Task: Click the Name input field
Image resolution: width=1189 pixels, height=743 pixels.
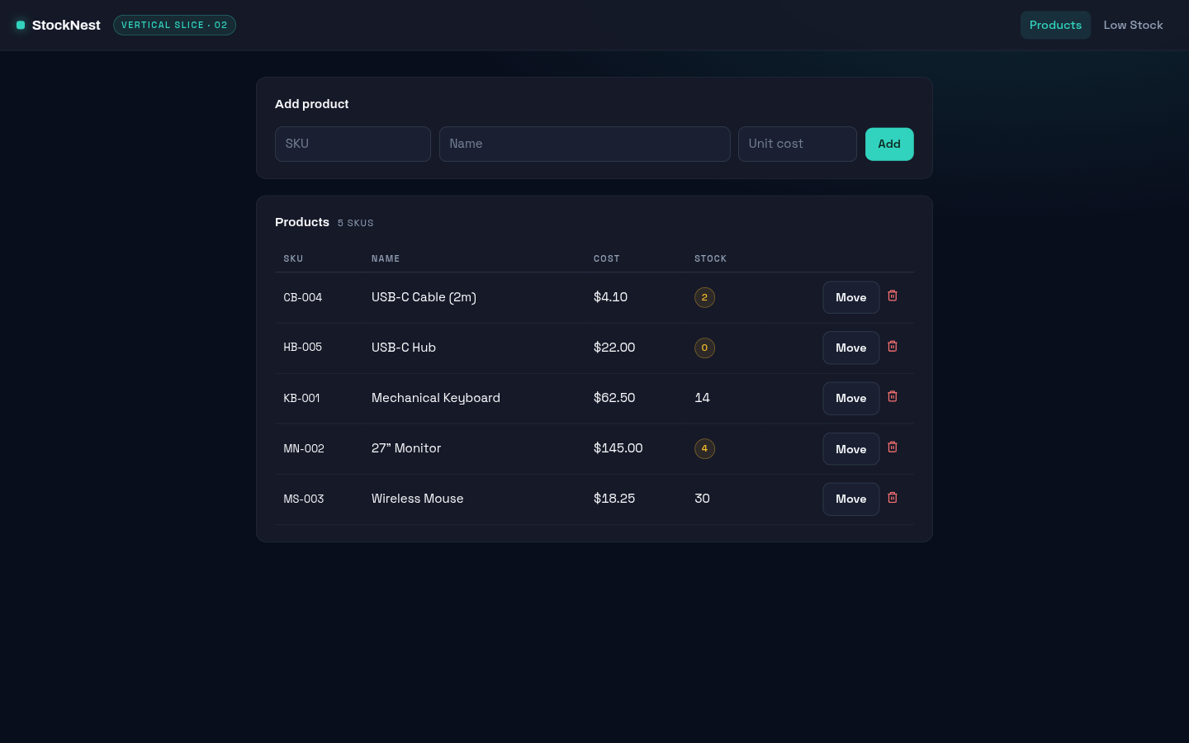Action: (x=585, y=144)
